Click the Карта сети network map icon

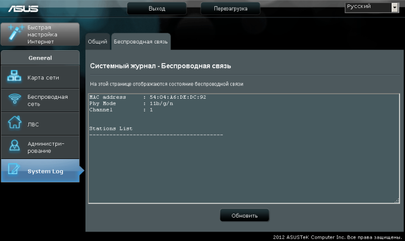[14, 78]
